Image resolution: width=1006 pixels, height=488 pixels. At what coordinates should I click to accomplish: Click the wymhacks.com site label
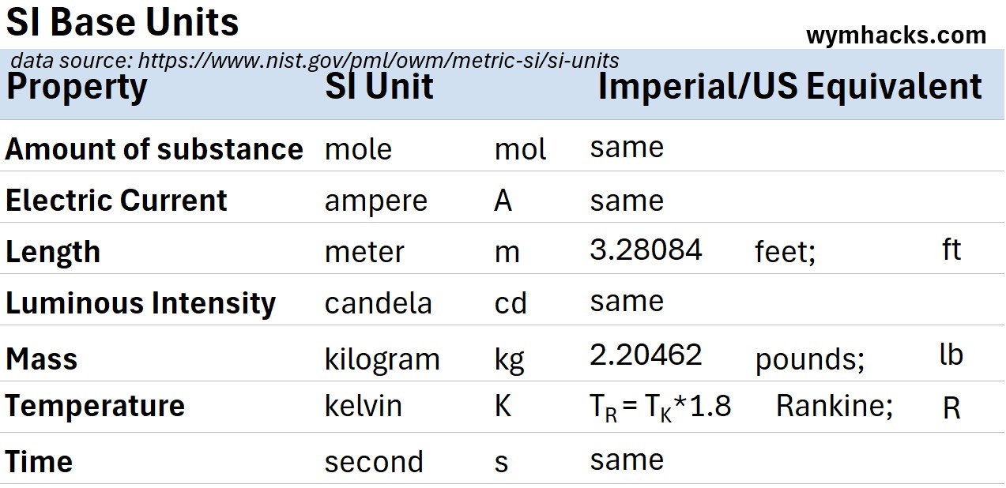[x=896, y=35]
